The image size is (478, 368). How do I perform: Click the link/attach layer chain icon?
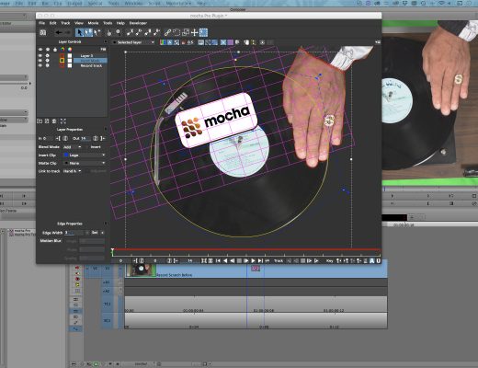pyautogui.click(x=167, y=32)
